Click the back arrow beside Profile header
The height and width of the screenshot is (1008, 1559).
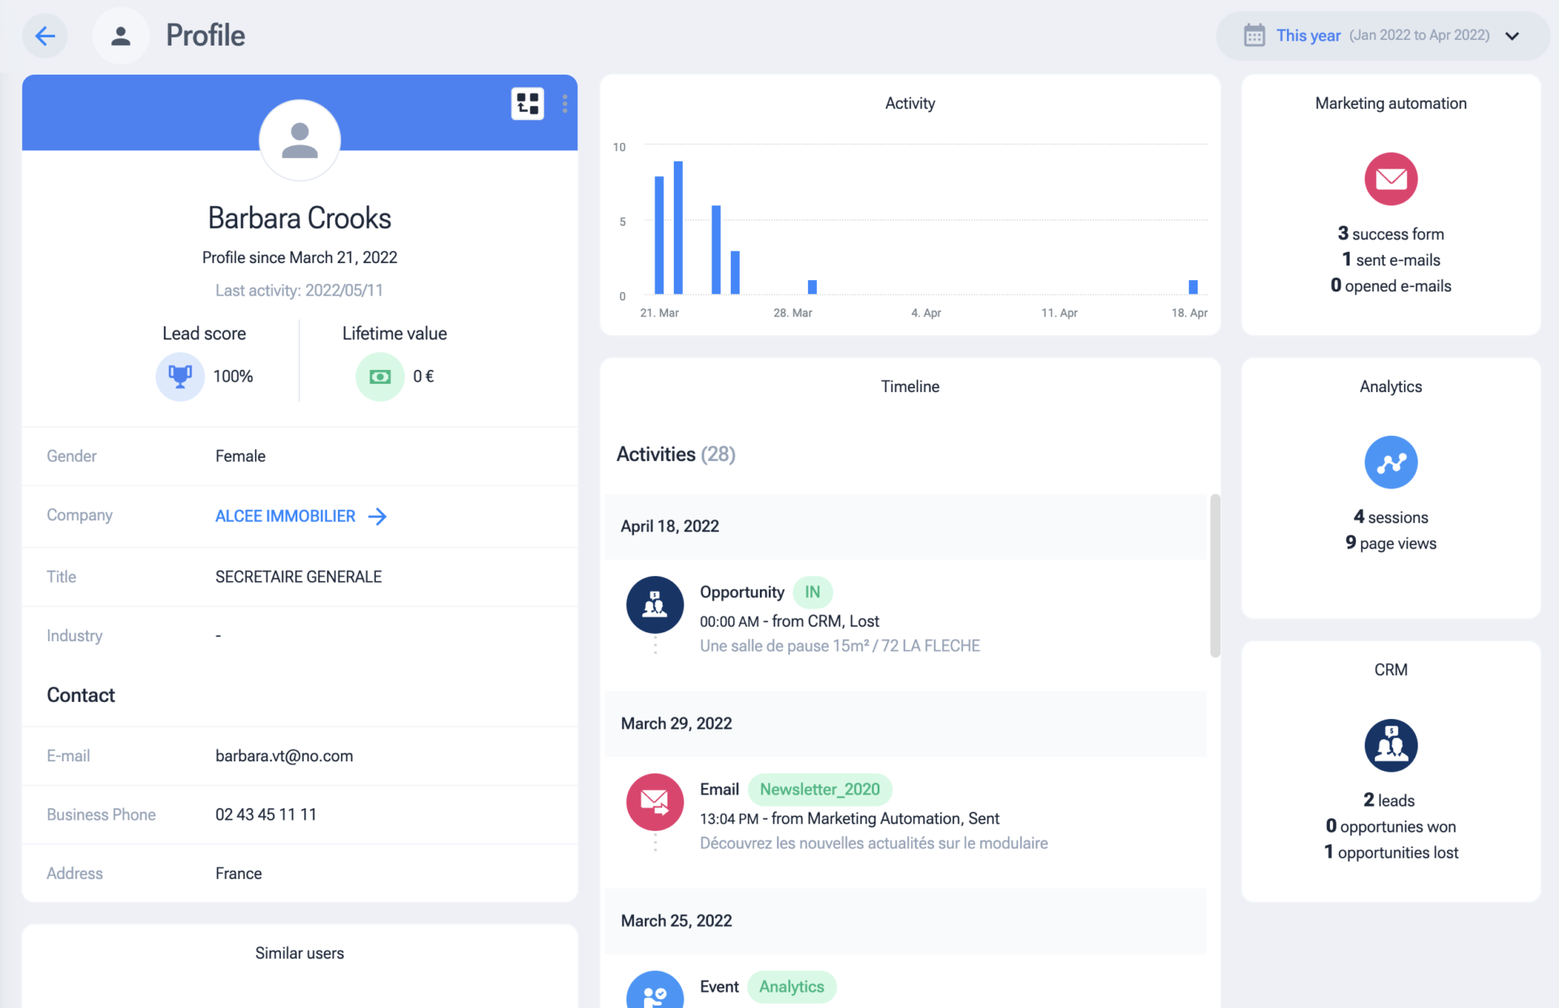pyautogui.click(x=45, y=36)
